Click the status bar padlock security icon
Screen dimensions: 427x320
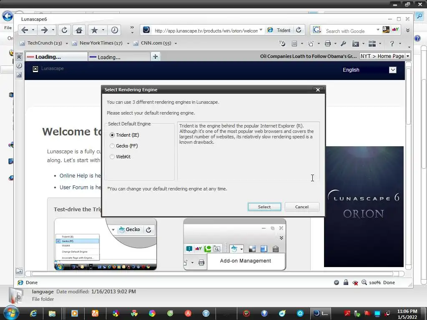pyautogui.click(x=346, y=282)
